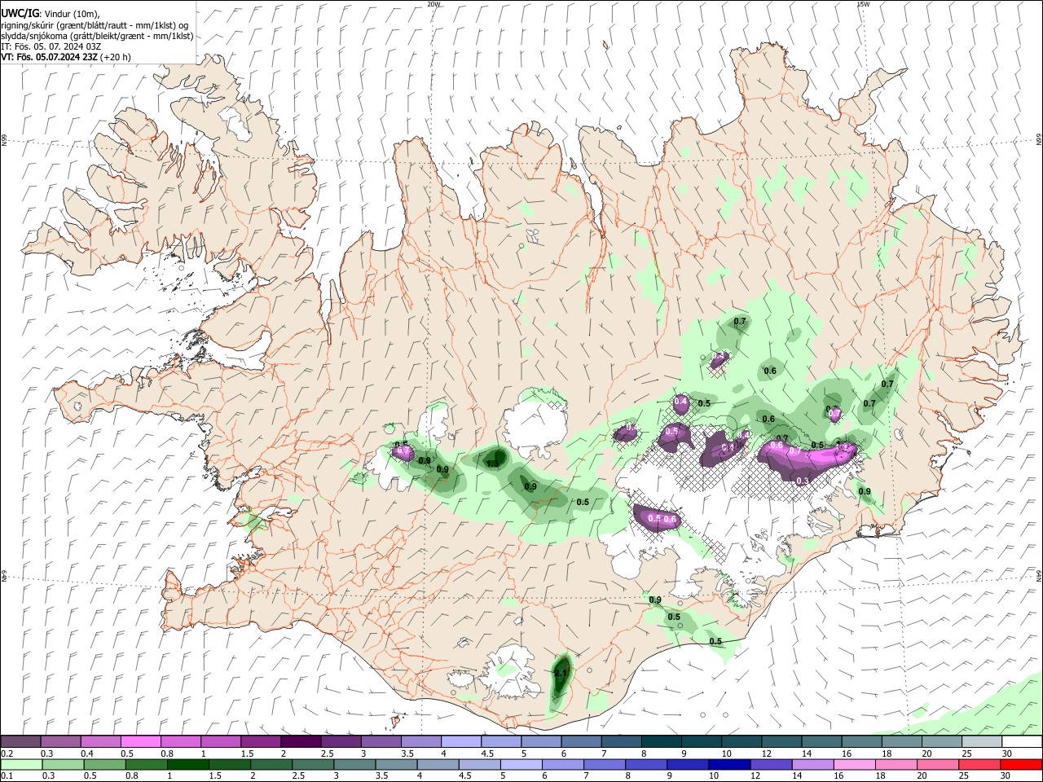Select the darkest green swatch between 1 and 1.5
Viewport: 1043px width, 782px height.
pos(187,764)
